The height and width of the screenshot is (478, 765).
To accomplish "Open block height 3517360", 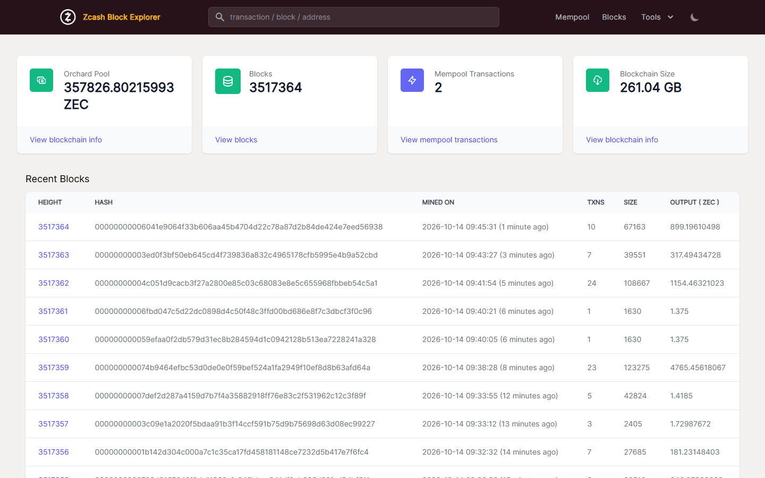I will (54, 339).
